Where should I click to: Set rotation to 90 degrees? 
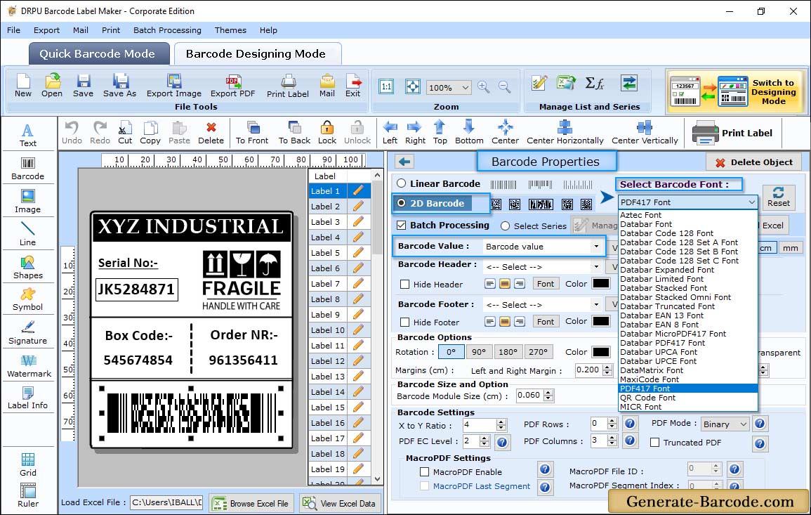click(x=479, y=352)
